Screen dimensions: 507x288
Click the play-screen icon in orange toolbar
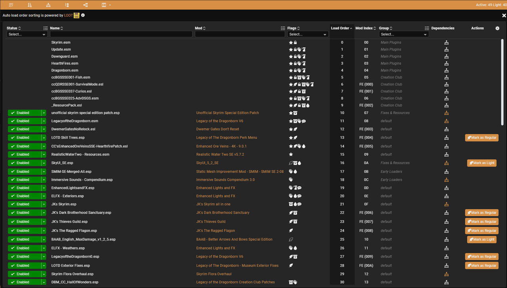(x=104, y=5)
